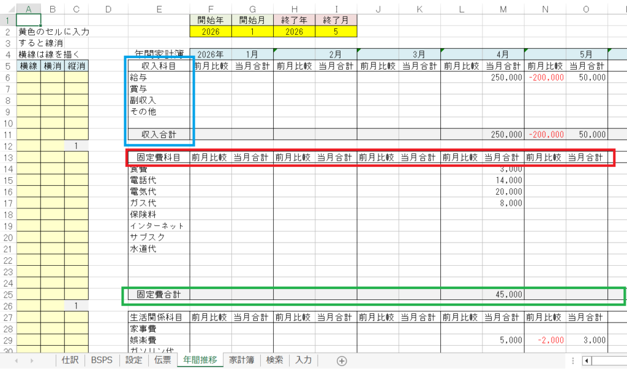This screenshot has width=627, height=369.
Task: Open the 入力 sheet tab
Action: (x=304, y=360)
